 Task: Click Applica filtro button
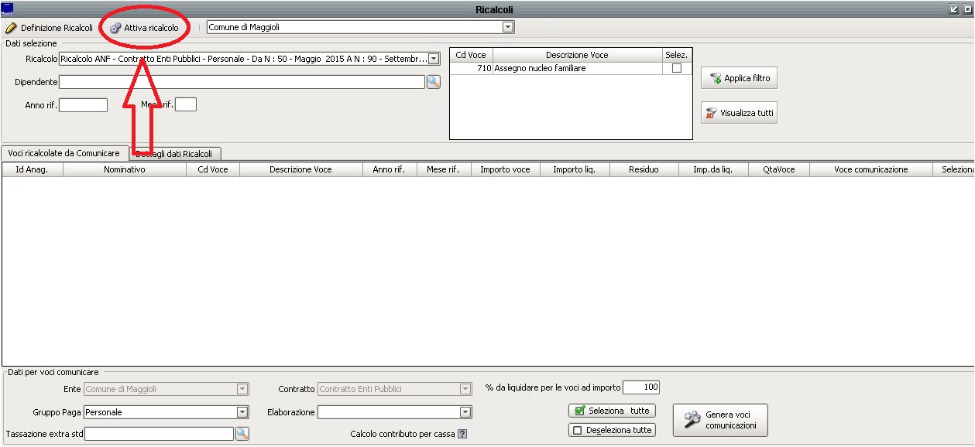point(740,78)
